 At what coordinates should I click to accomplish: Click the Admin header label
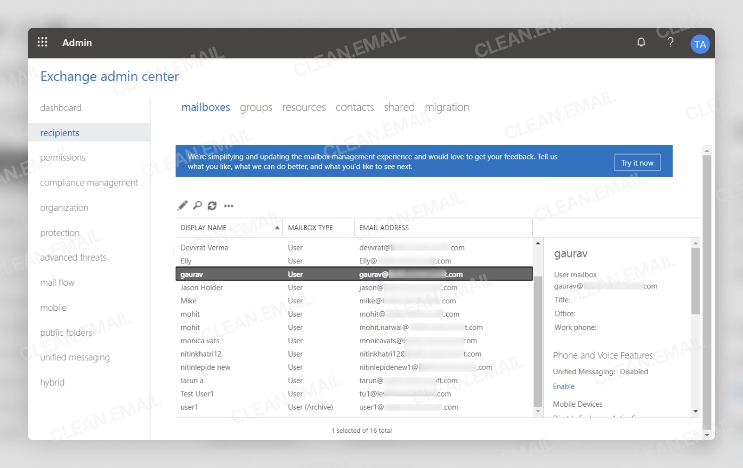[77, 43]
